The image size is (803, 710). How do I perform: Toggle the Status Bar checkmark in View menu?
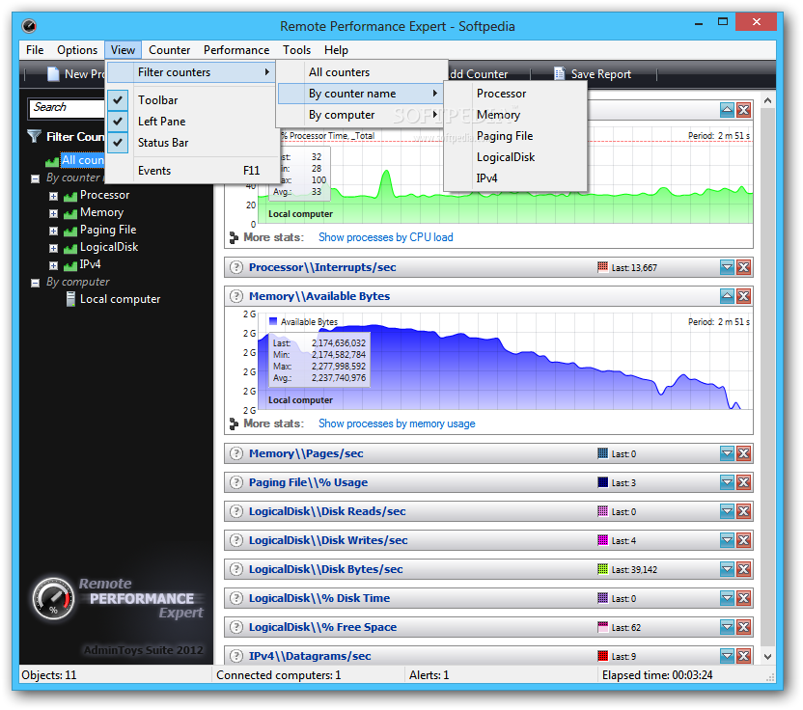click(x=118, y=143)
